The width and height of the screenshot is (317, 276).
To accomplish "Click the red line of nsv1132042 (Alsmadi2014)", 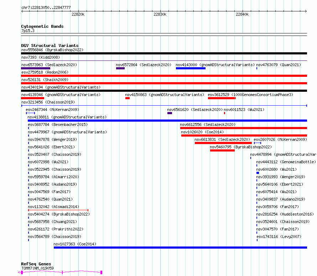I will (x=58, y=210).
